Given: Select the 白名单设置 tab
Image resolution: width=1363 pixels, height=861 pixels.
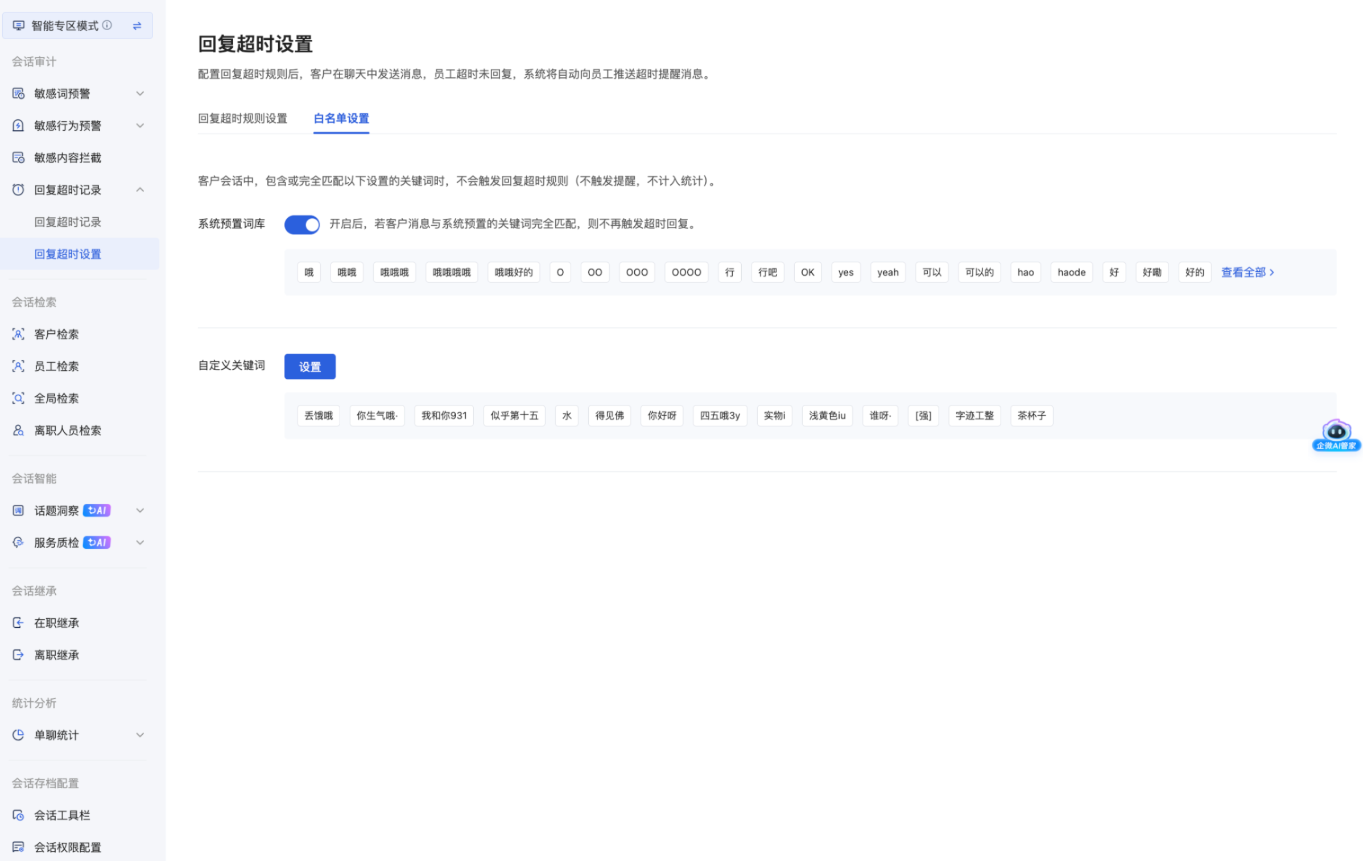Looking at the screenshot, I should click(x=341, y=118).
